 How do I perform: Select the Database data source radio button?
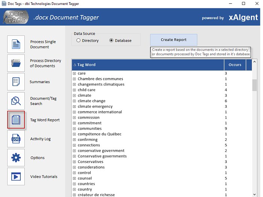tap(111, 41)
